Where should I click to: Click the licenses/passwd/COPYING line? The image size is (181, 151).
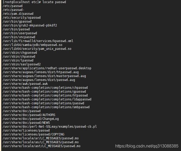33,134
